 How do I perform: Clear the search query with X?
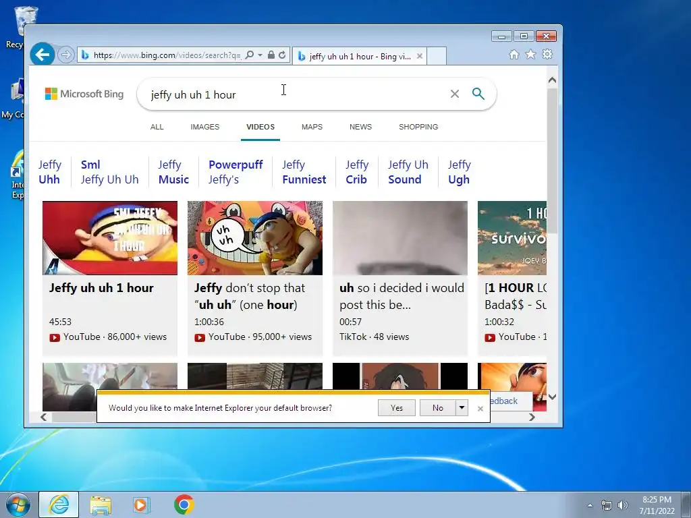[455, 94]
